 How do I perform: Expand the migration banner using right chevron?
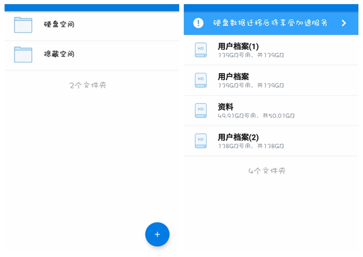click(x=344, y=23)
